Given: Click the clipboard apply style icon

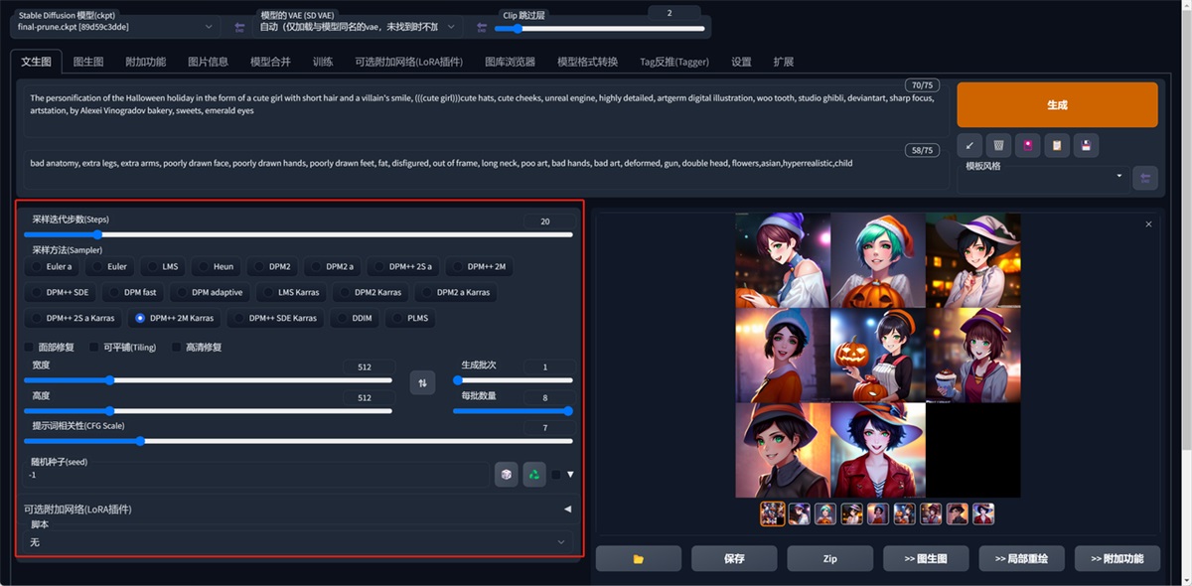Looking at the screenshot, I should coord(1057,146).
